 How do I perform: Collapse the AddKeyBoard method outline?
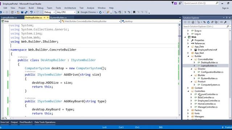click(x=9, y=101)
